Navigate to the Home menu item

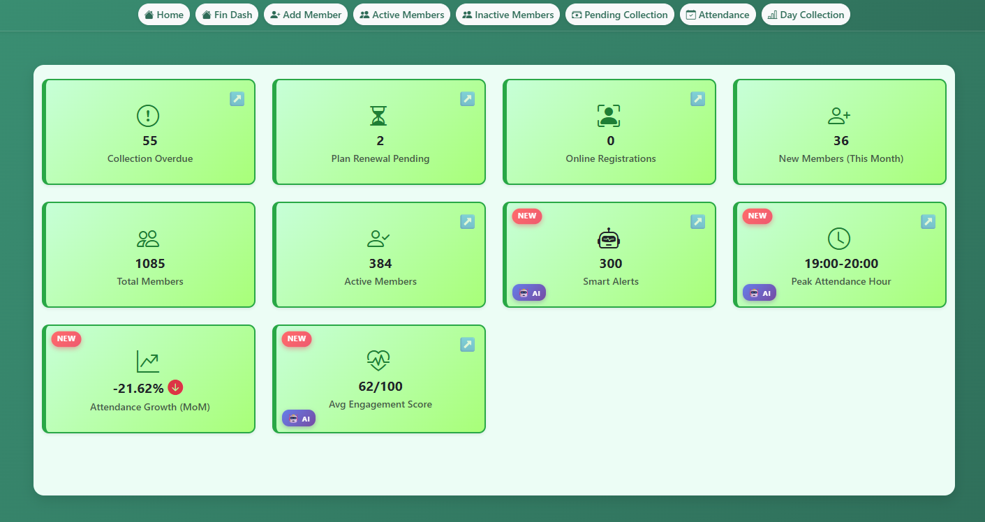tap(163, 14)
